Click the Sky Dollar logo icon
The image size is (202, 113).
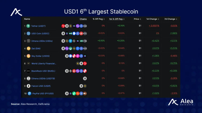(x=28, y=56)
